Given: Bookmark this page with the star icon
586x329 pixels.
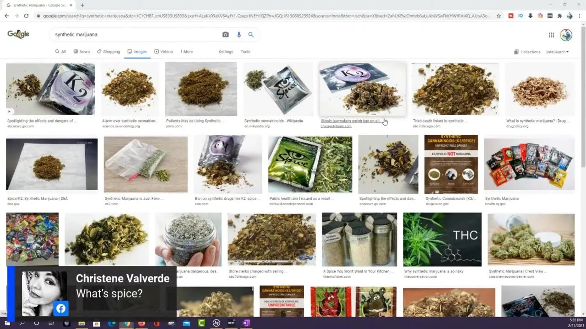Looking at the screenshot, I should (x=499, y=16).
